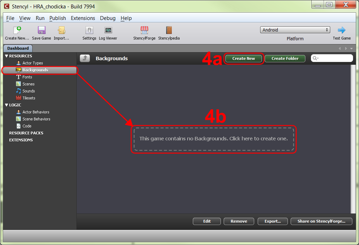The image size is (359, 245).
Task: Click the Create New toolbar icon
Action: [x=17, y=30]
